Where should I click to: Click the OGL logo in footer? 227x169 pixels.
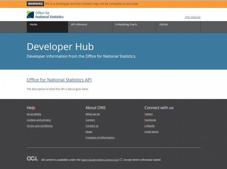coord(32,159)
